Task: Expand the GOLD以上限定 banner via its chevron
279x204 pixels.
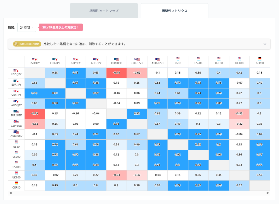Action: point(265,44)
